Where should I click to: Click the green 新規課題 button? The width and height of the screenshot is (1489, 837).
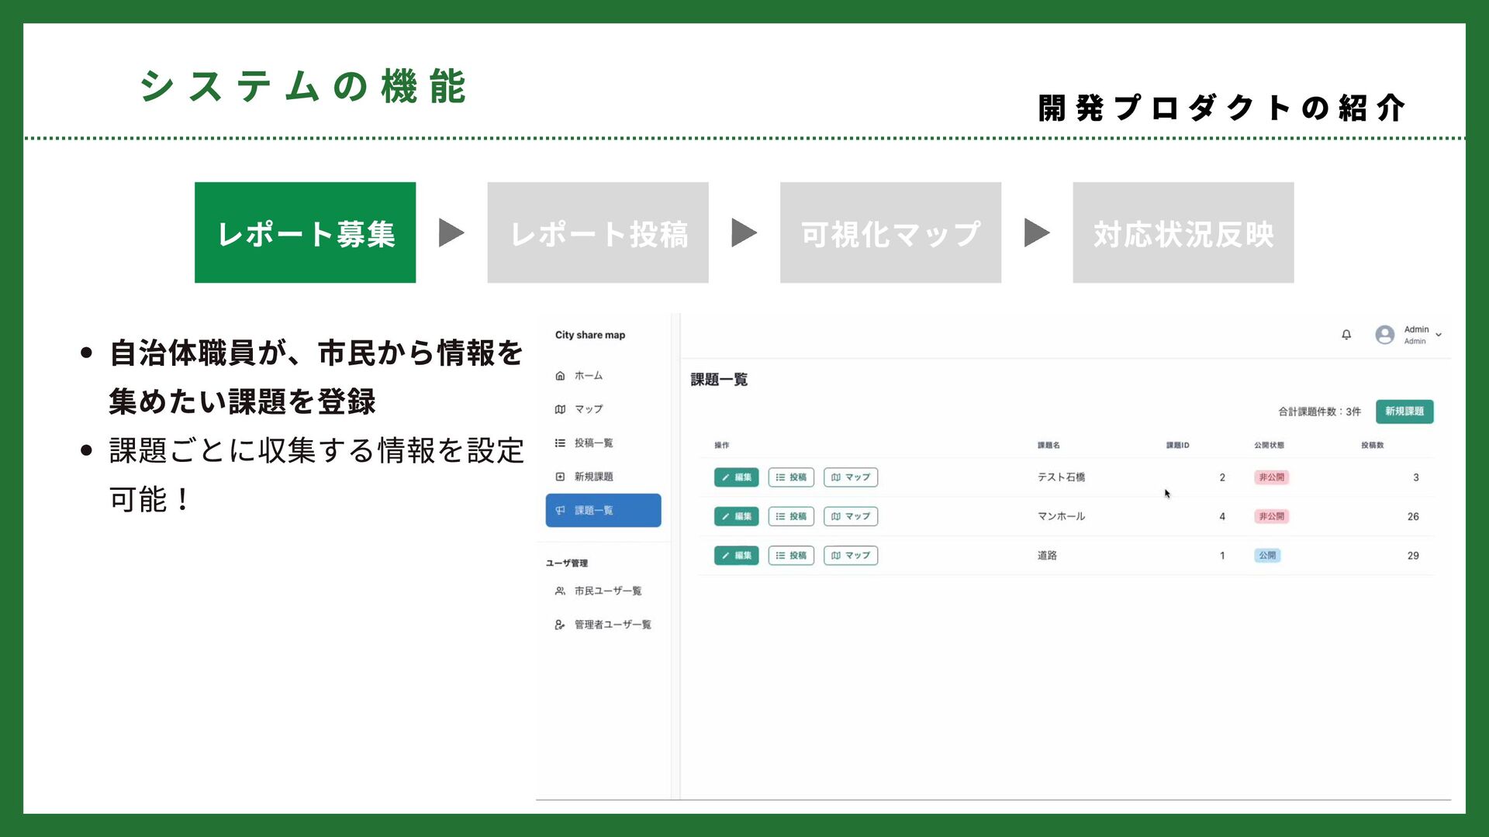point(1404,412)
